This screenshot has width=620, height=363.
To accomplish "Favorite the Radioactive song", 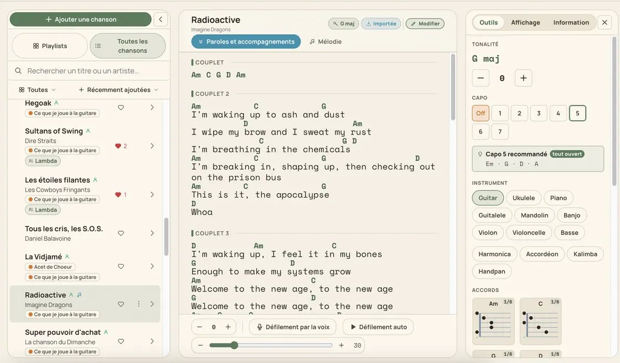I will [121, 304].
